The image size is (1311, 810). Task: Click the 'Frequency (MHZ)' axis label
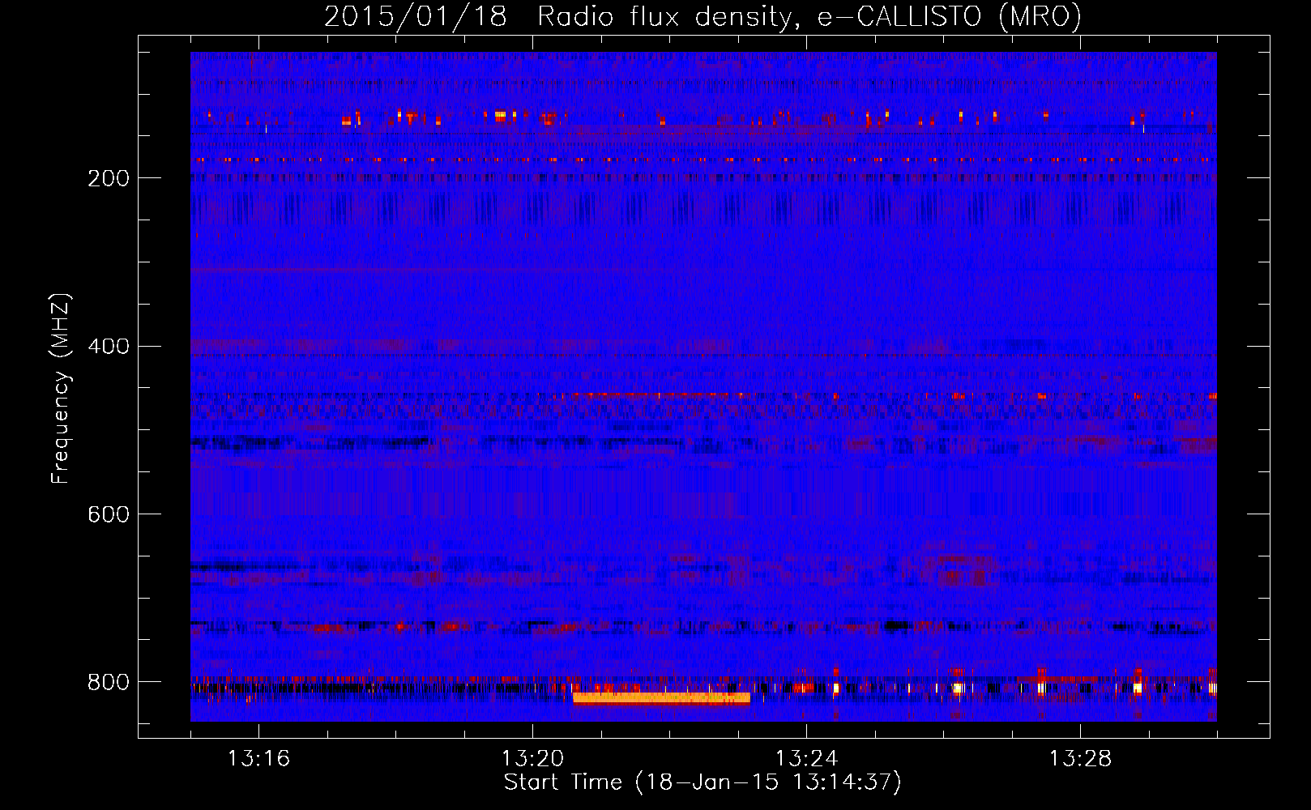click(61, 389)
